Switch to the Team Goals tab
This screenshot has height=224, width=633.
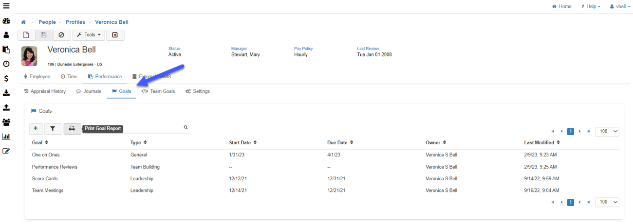(158, 91)
